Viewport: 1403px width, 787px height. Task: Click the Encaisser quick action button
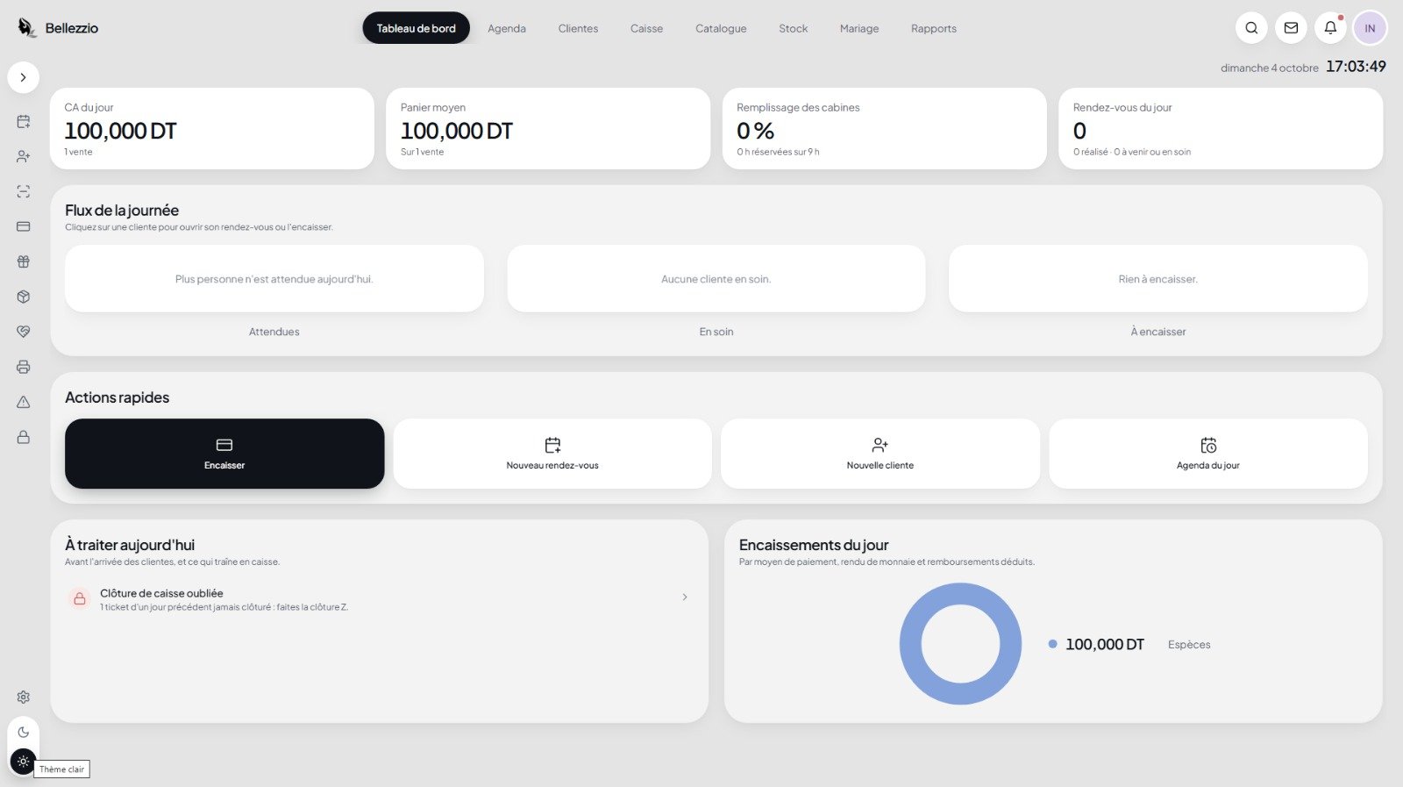(x=224, y=454)
